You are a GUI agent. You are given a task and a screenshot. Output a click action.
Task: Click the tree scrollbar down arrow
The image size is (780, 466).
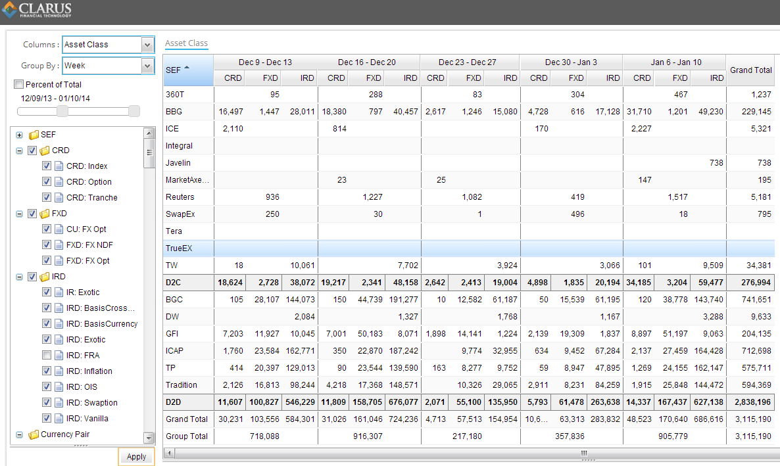point(149,438)
